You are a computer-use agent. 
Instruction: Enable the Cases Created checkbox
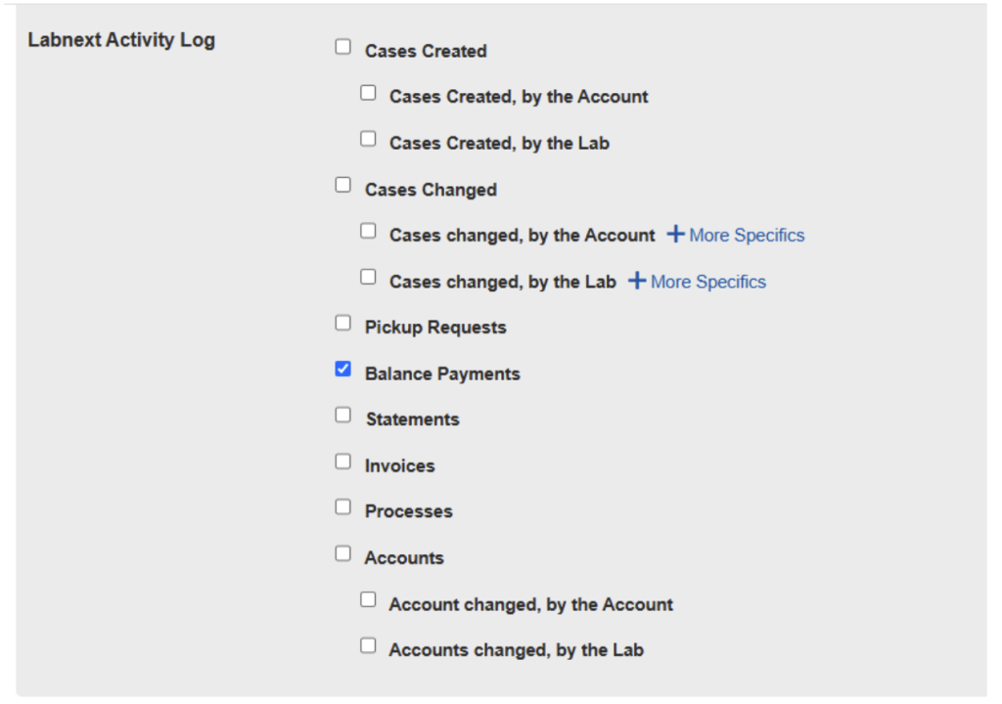pos(342,47)
